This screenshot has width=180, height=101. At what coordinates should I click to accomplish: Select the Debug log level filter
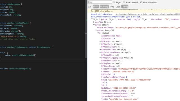(125, 7)
